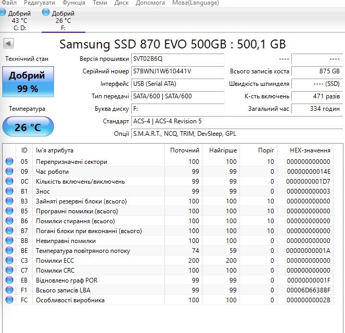The height and width of the screenshot is (333, 345).
Task: Click status icon of attribute 0C power cycles
Action: tap(9, 181)
